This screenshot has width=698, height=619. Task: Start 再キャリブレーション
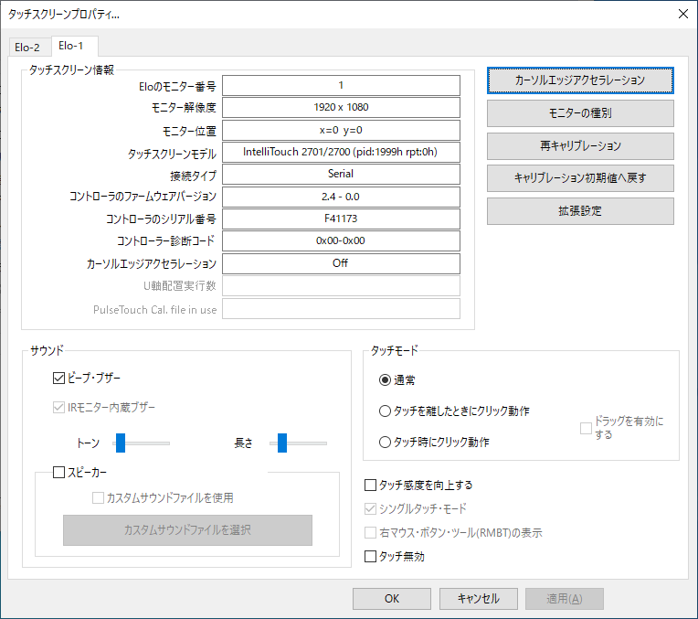point(580,146)
